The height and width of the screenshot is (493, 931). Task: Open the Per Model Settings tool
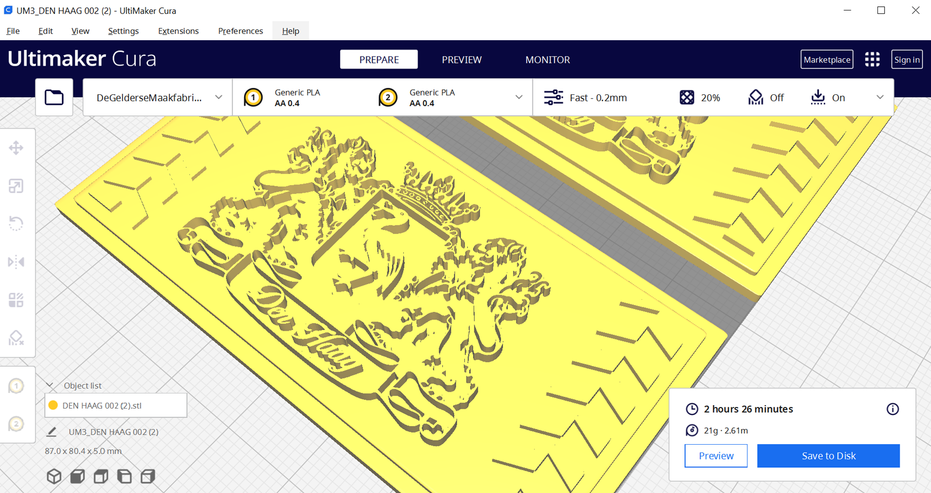pyautogui.click(x=16, y=300)
